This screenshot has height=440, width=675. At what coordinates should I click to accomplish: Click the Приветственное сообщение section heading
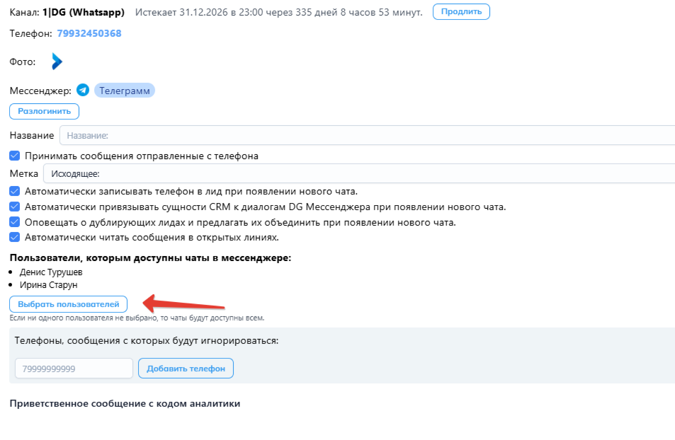pyautogui.click(x=125, y=404)
